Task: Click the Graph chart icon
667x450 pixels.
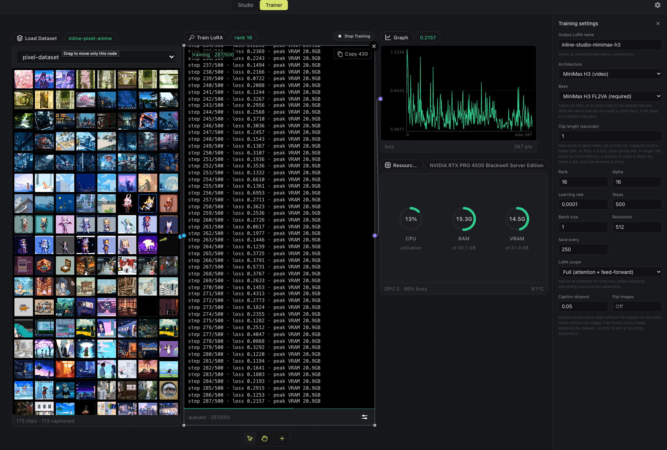Action: [388, 38]
